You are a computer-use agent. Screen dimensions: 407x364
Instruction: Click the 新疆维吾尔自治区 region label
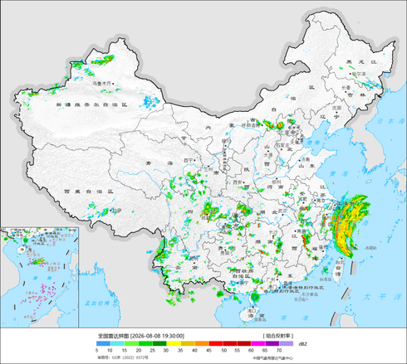[91, 105]
